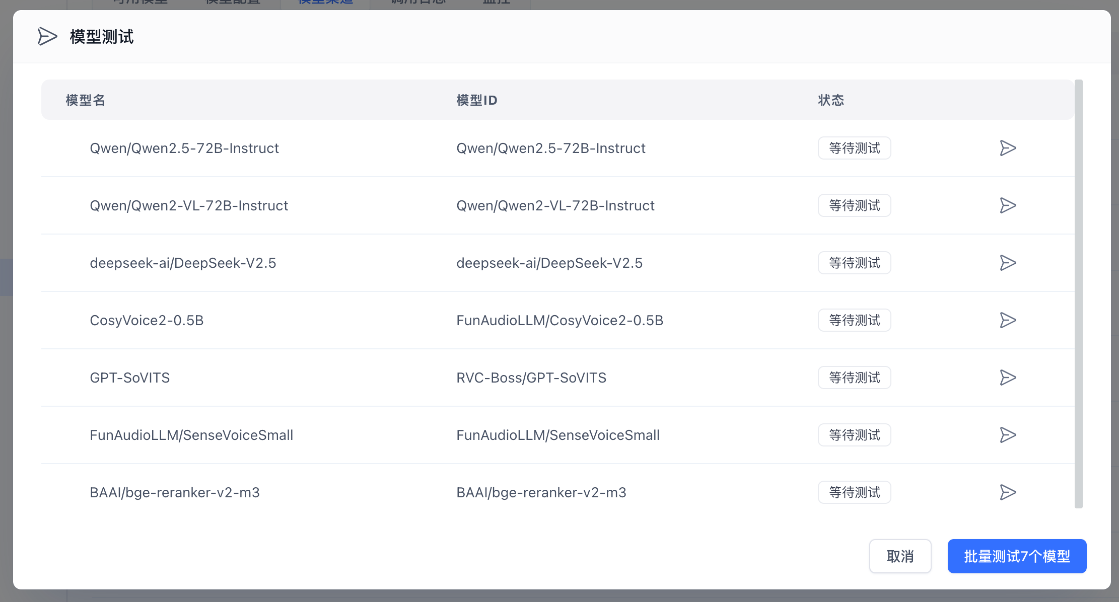Click the 模型ID column header
The image size is (1119, 602).
[x=476, y=100]
